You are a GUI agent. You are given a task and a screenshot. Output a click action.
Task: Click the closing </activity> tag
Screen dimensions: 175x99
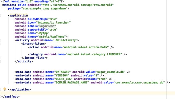point(24,61)
